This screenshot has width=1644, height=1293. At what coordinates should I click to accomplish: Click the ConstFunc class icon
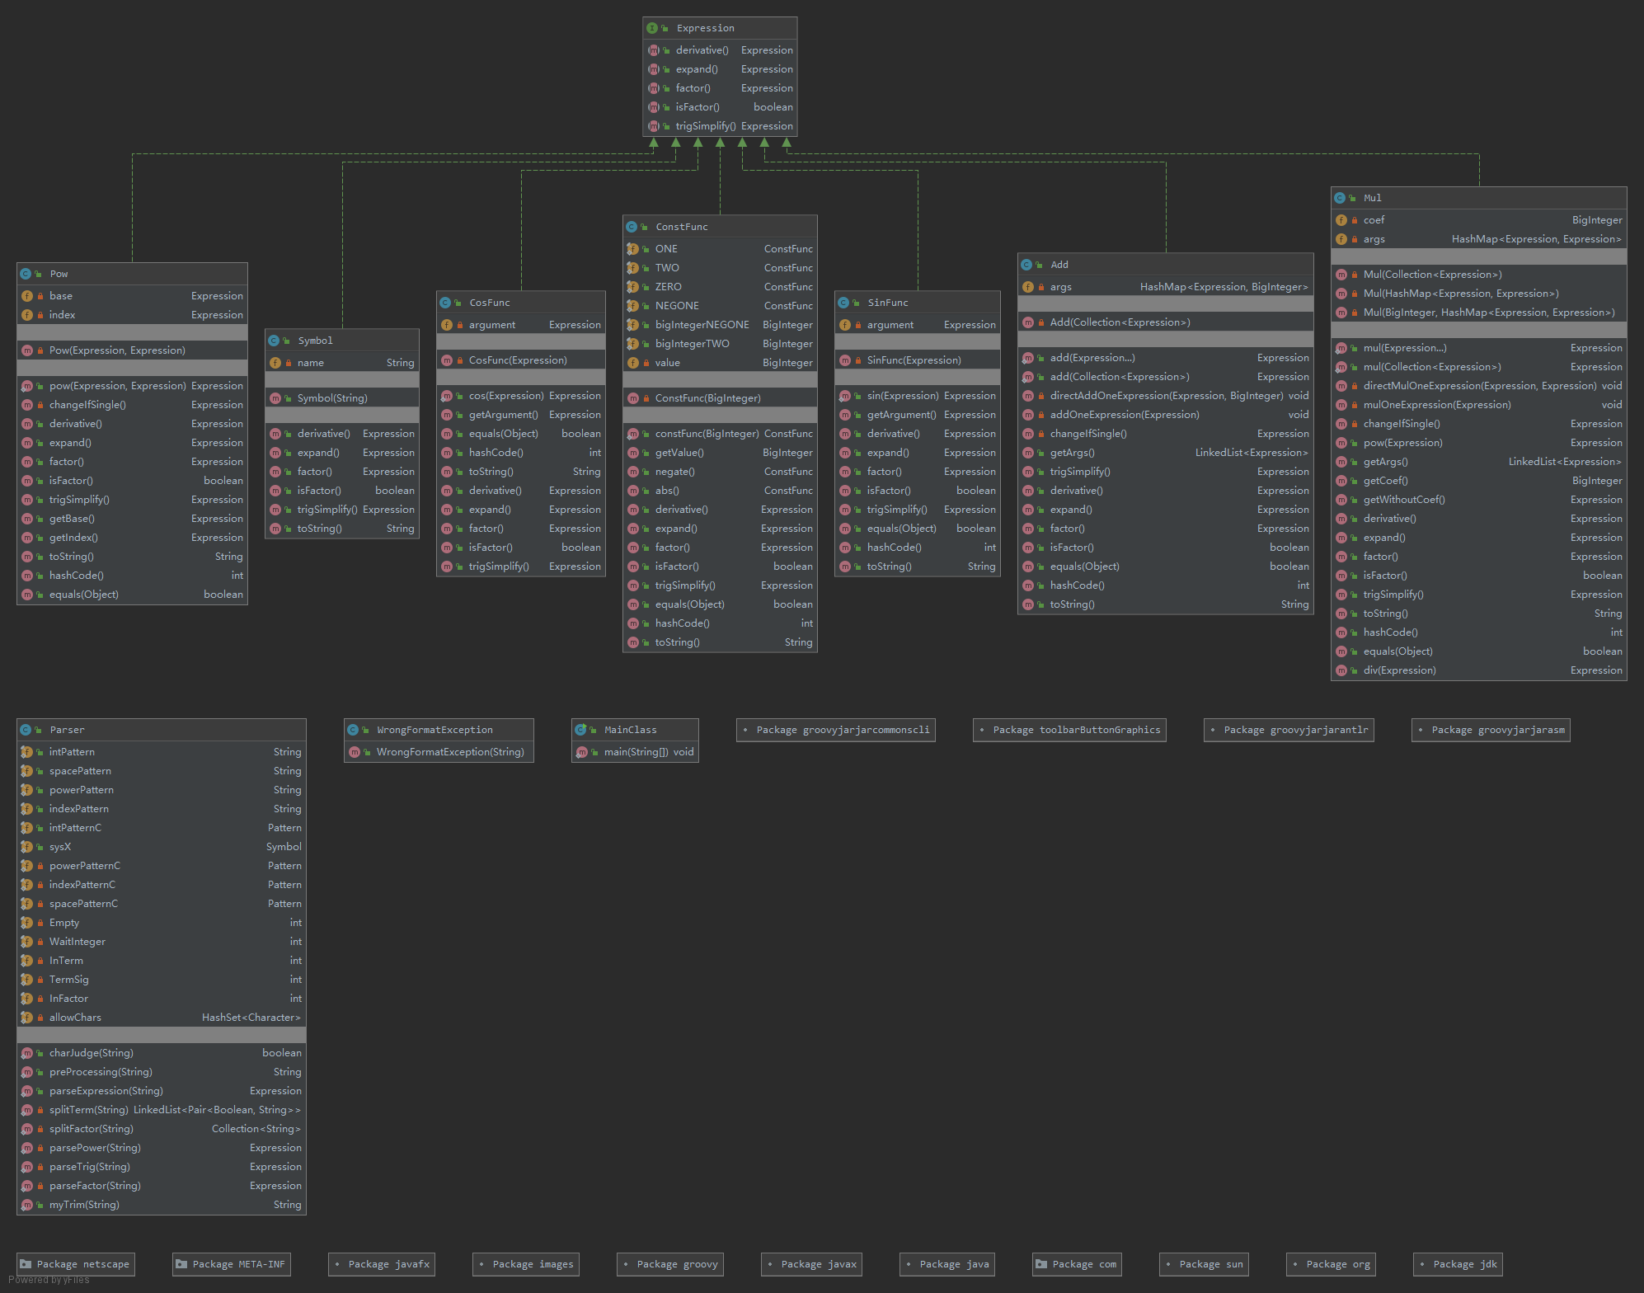[x=632, y=227]
